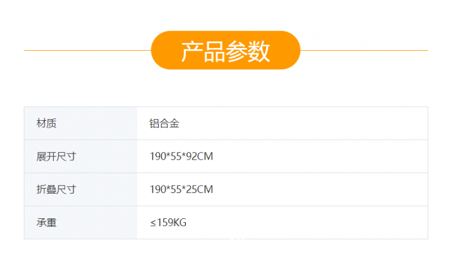Select the 铝合金 material value
Screen dimensions: 452x268
click(164, 124)
